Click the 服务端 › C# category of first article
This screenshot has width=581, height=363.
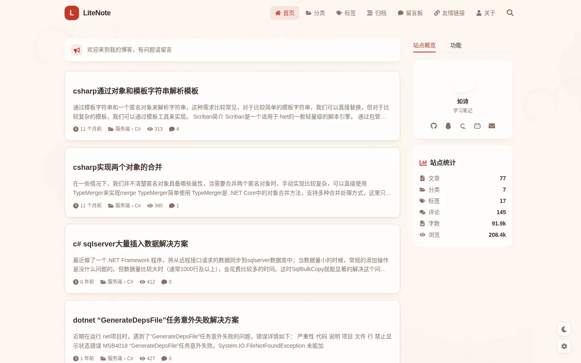(x=128, y=129)
